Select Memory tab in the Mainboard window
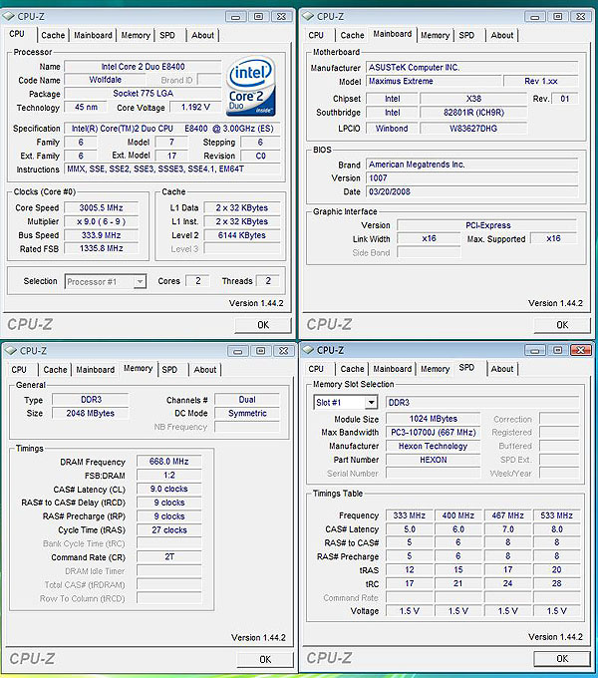Viewport: 598px width, 678px height. pyautogui.click(x=436, y=36)
